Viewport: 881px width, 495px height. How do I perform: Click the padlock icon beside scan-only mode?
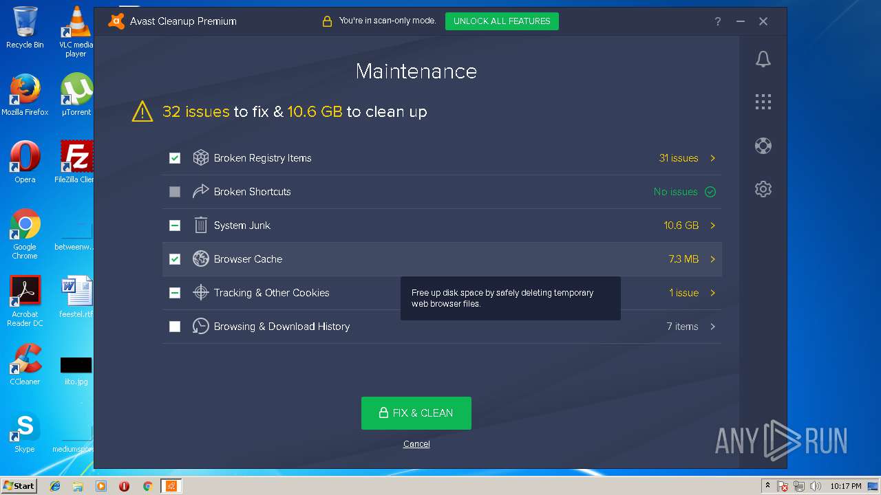click(x=327, y=21)
